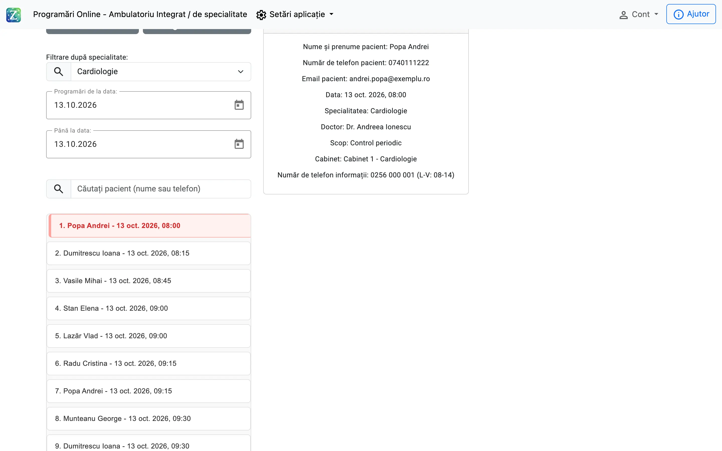The height and width of the screenshot is (451, 722).
Task: Select appointment 3. Vasile Mihai 08:45
Action: [x=149, y=281]
